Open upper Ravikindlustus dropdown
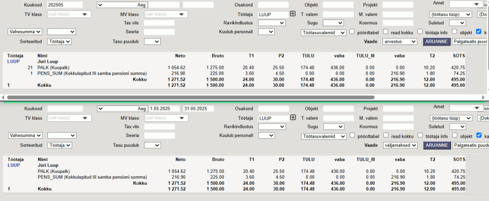489x201 pixels. click(x=272, y=23)
